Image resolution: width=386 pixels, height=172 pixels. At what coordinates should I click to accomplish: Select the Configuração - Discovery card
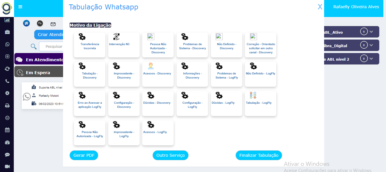[x=124, y=103]
